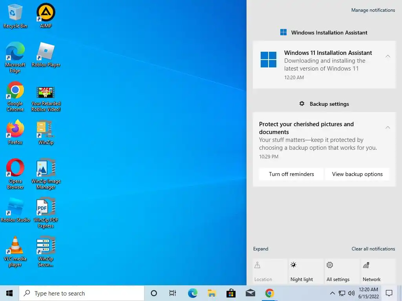Click the network icon in system tray
402x301 pixels.
point(342,293)
